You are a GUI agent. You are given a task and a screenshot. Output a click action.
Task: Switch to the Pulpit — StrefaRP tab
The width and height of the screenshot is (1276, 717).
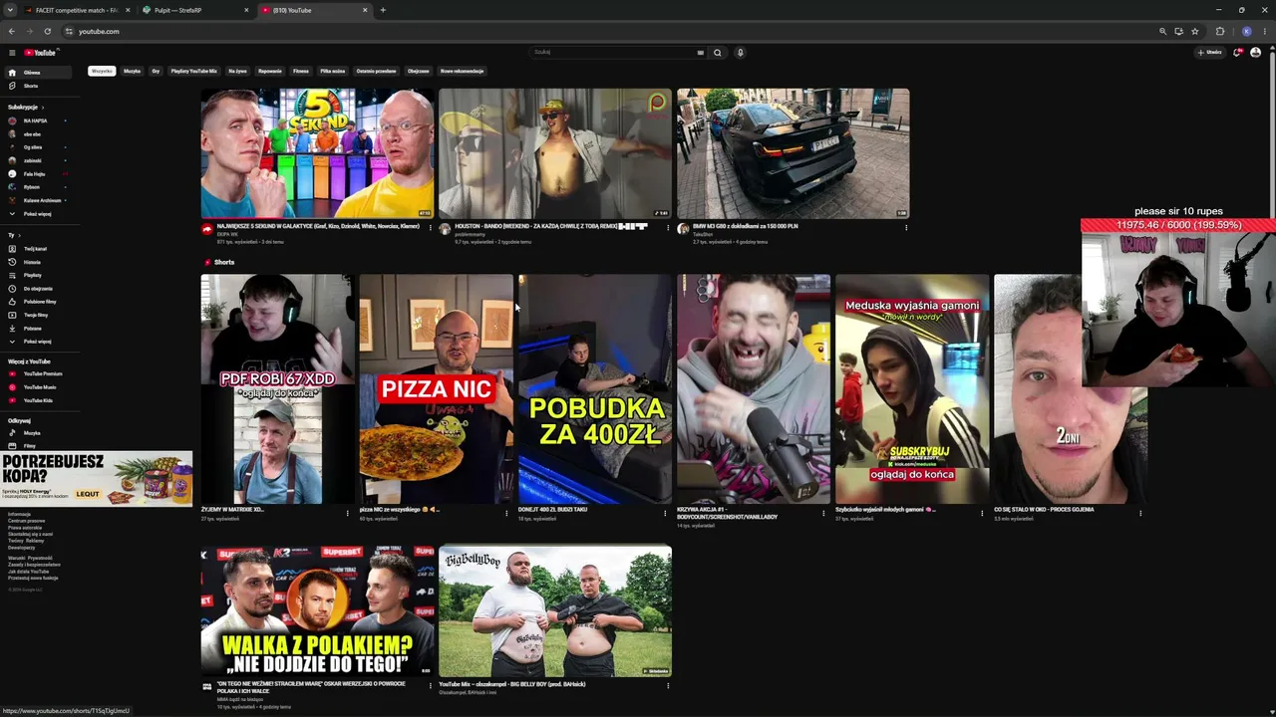[195, 10]
